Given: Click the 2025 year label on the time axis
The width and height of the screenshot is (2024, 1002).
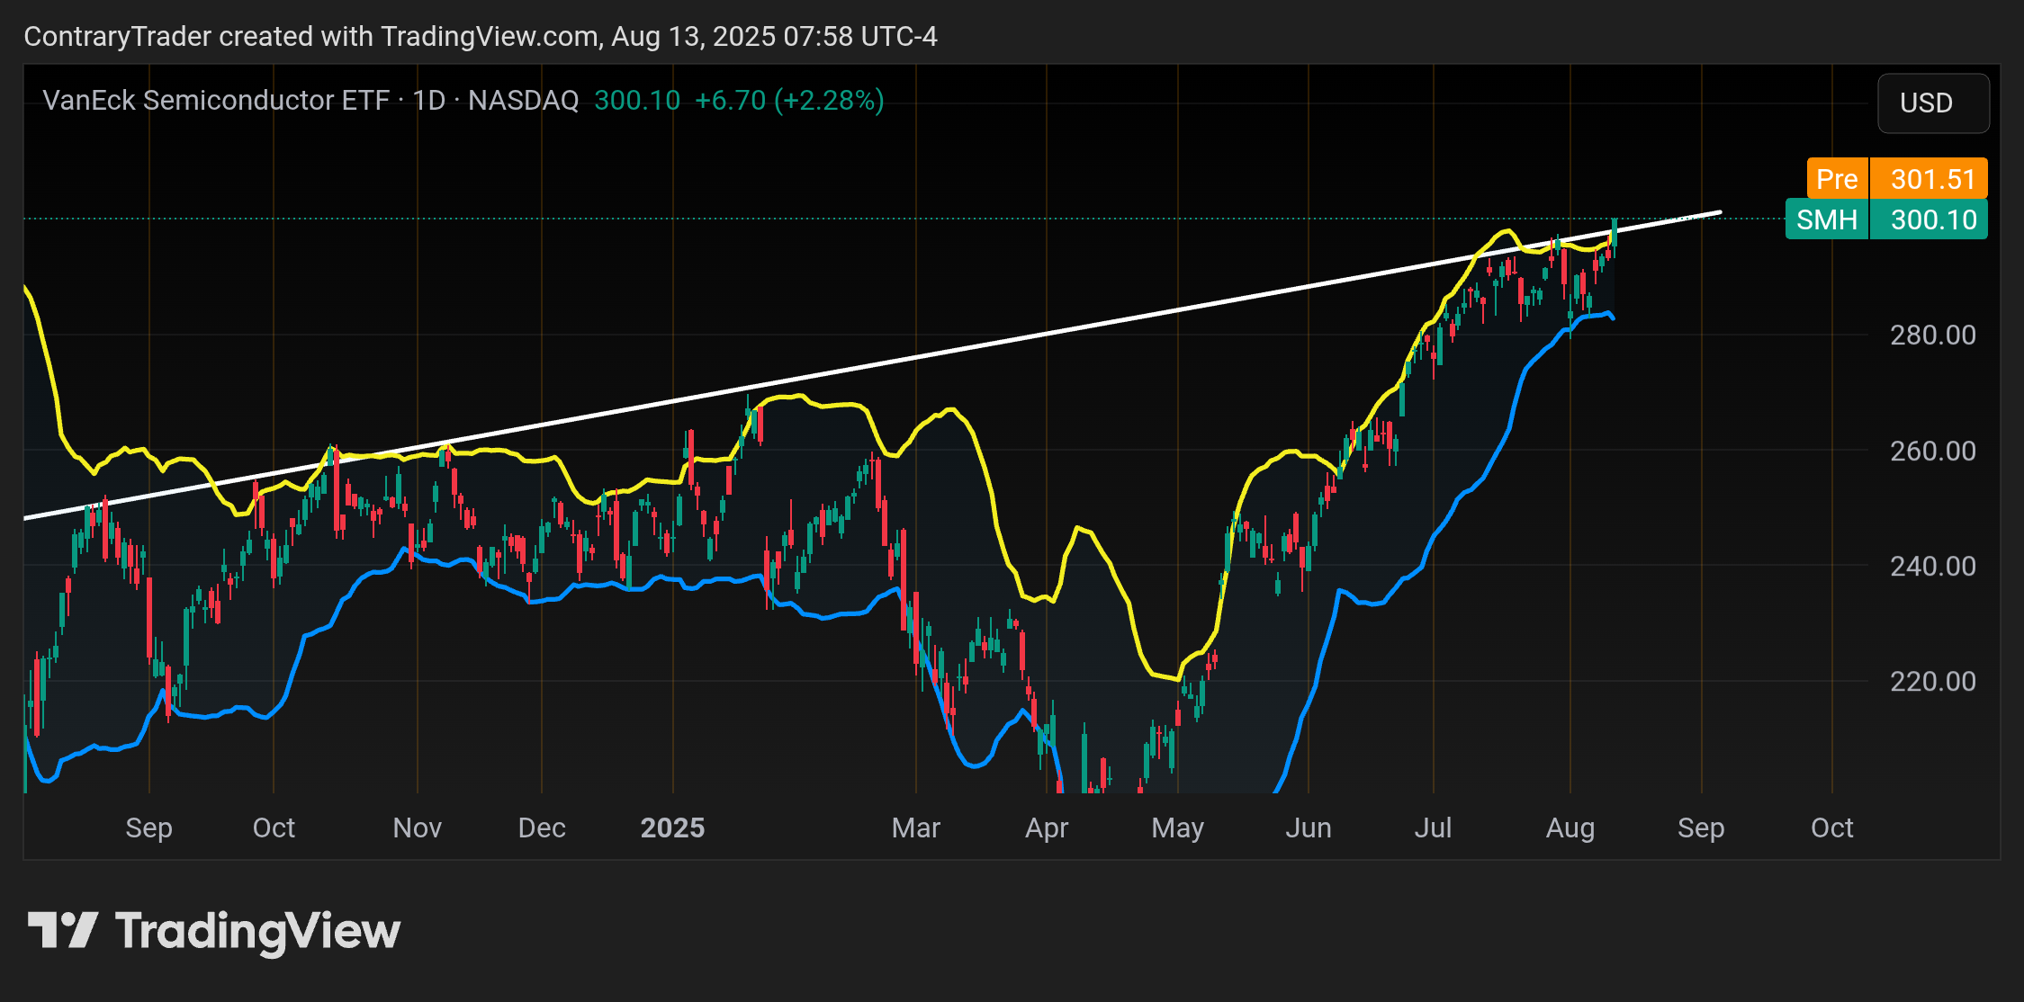Looking at the screenshot, I should point(672,828).
